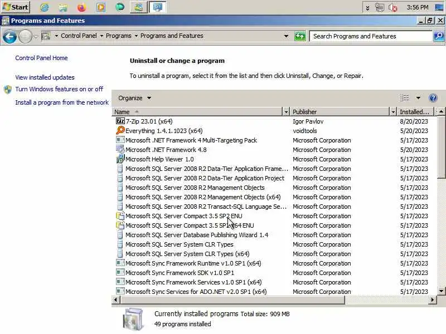Expand the Control Panel breadcrumb arrow
Image resolution: width=446 pixels, height=334 pixels.
[101, 36]
